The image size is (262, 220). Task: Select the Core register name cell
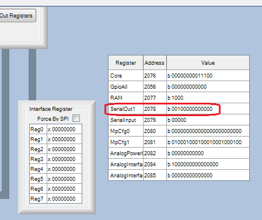coord(126,75)
